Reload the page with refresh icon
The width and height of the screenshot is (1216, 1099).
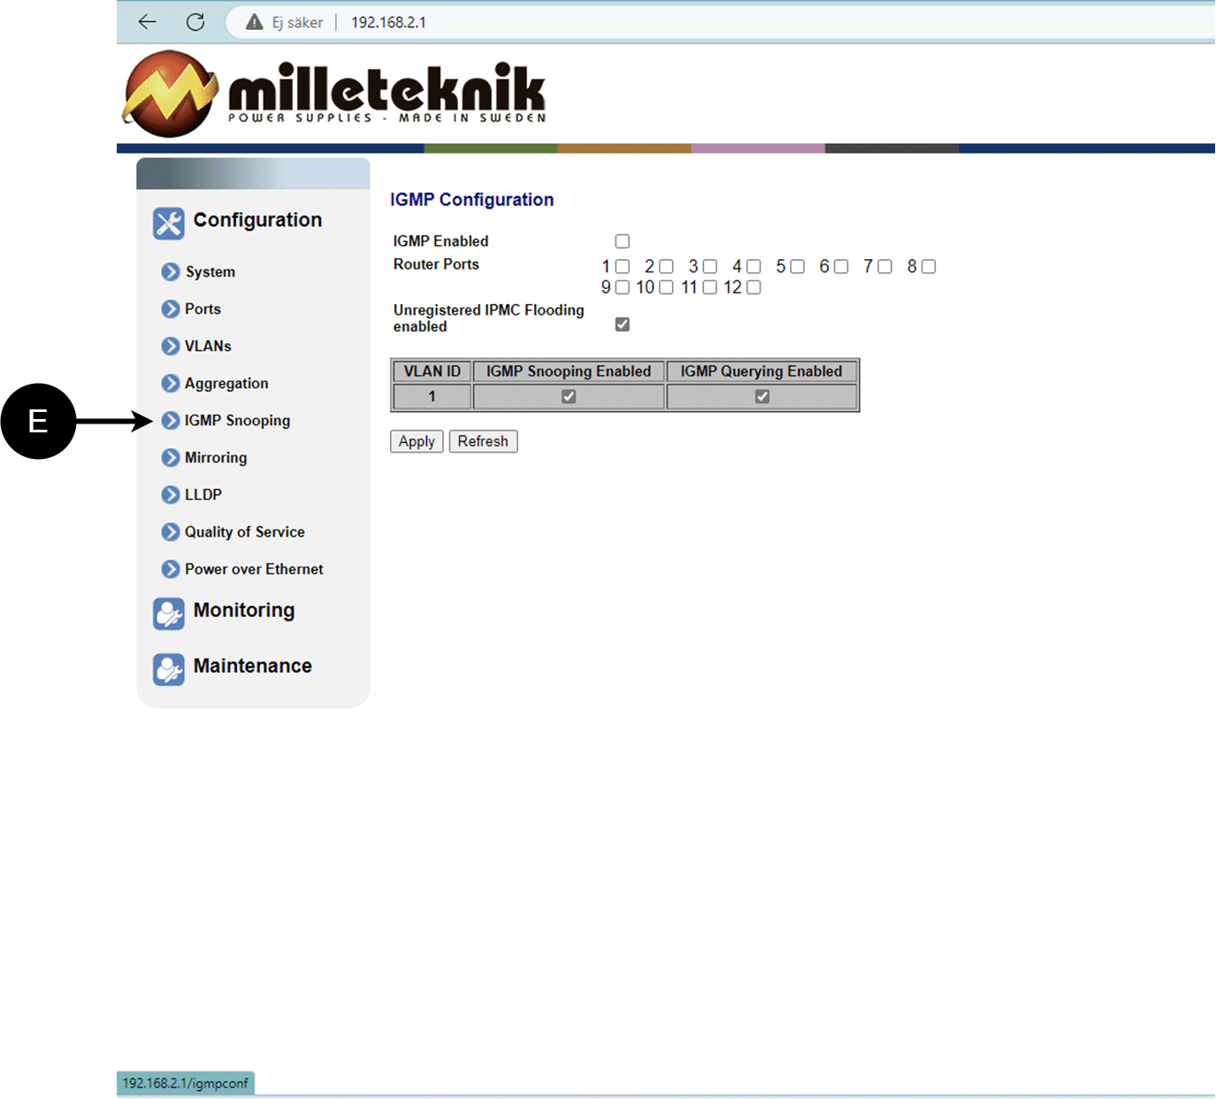click(x=195, y=22)
